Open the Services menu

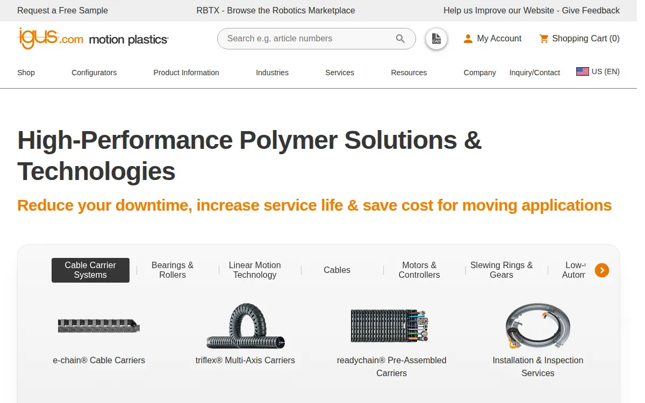coord(340,73)
